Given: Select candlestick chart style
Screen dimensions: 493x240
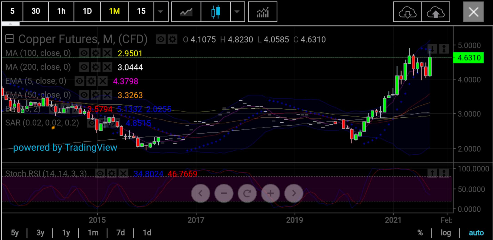Looking at the screenshot, I should click(216, 12).
